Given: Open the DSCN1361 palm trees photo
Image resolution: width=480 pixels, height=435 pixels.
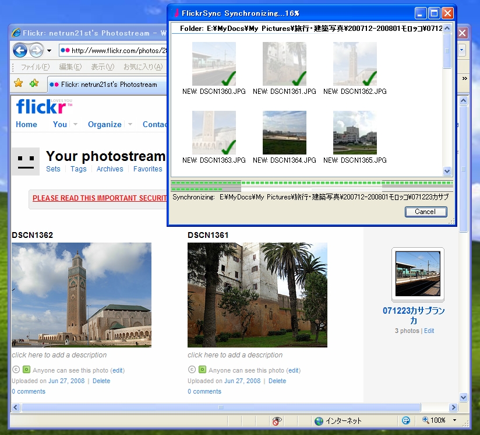Looking at the screenshot, I should pyautogui.click(x=257, y=295).
